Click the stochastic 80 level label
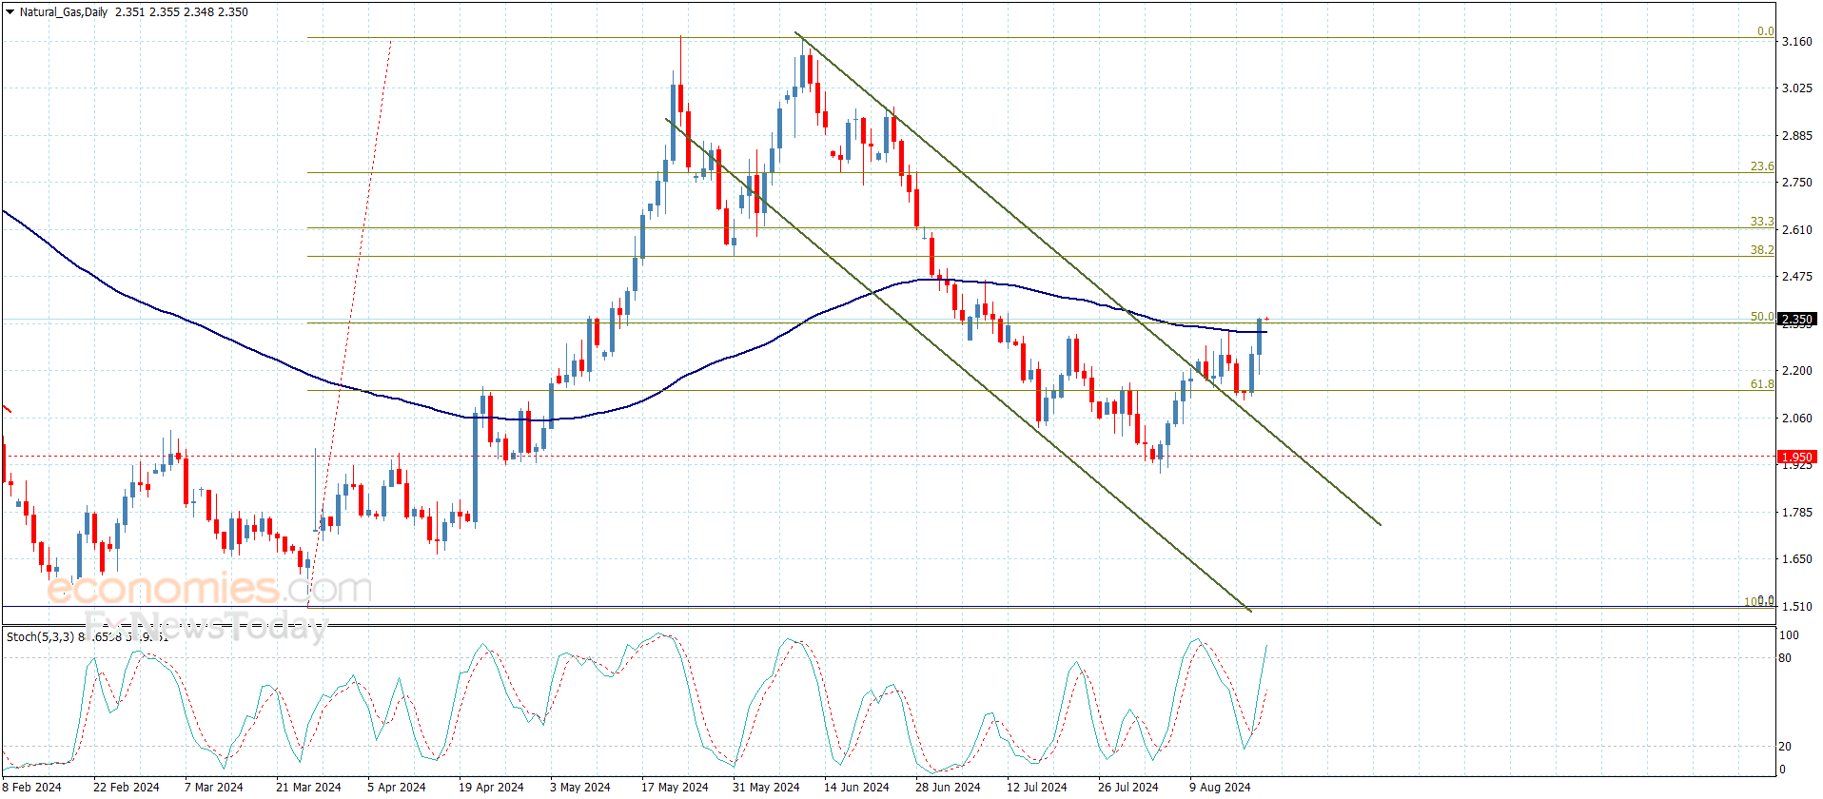The height and width of the screenshot is (799, 1823). point(1785,658)
